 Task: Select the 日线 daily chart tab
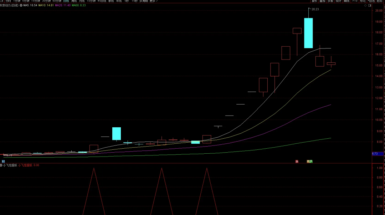point(66,1)
